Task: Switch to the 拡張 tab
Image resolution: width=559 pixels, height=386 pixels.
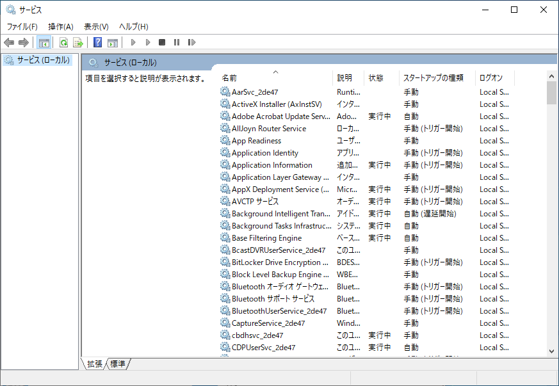Action: tap(95, 364)
